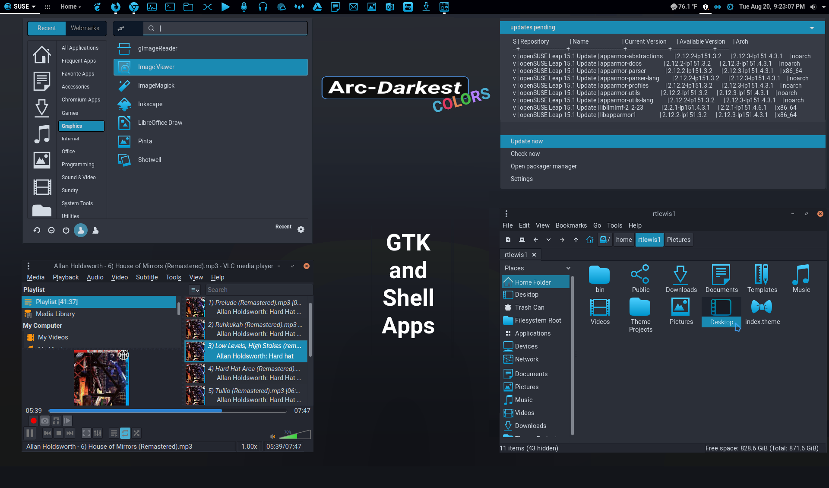This screenshot has height=488, width=829.
Task: Toggle VLC fullscreen button
Action: 86,433
